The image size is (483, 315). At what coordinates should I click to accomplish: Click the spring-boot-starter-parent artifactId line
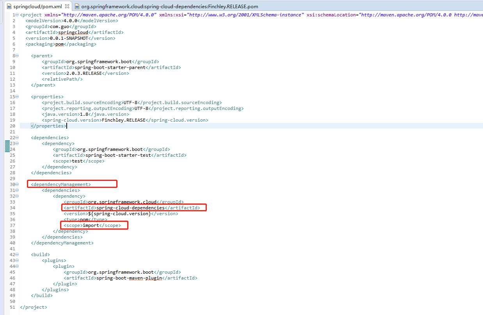[112, 67]
